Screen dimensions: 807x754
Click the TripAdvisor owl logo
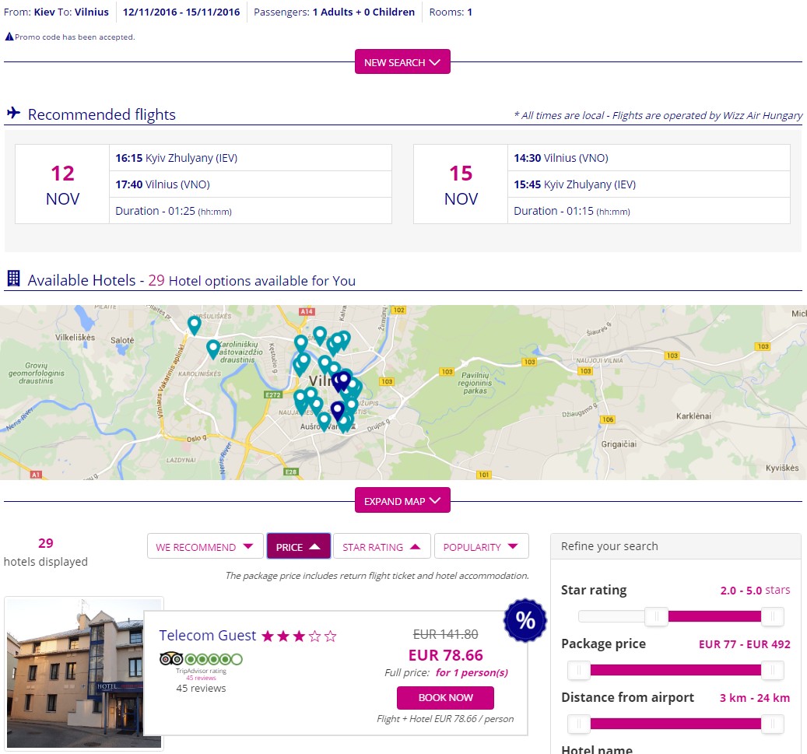click(171, 658)
